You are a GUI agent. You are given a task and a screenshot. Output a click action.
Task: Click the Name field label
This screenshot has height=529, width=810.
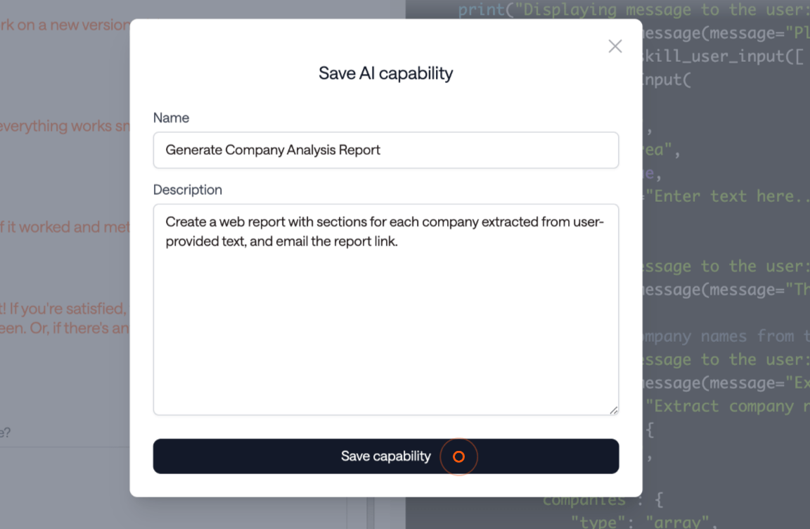click(171, 117)
